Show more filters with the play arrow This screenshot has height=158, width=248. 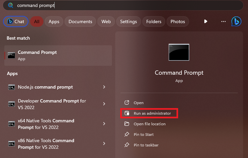coord(206,21)
